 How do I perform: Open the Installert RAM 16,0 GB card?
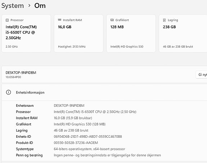pos(78,34)
